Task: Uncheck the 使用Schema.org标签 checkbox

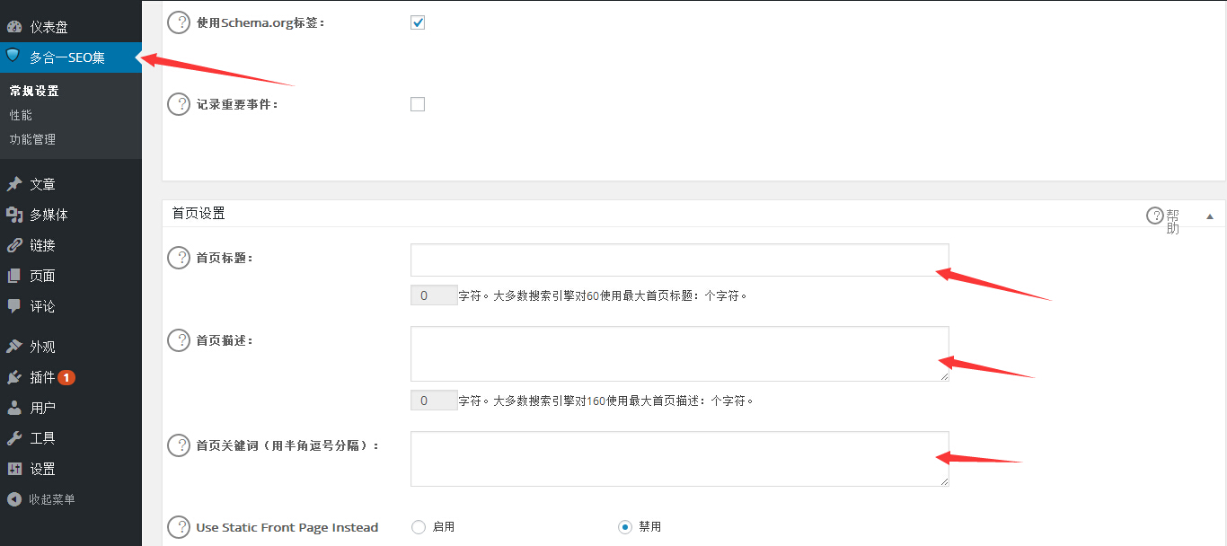Action: pos(417,22)
